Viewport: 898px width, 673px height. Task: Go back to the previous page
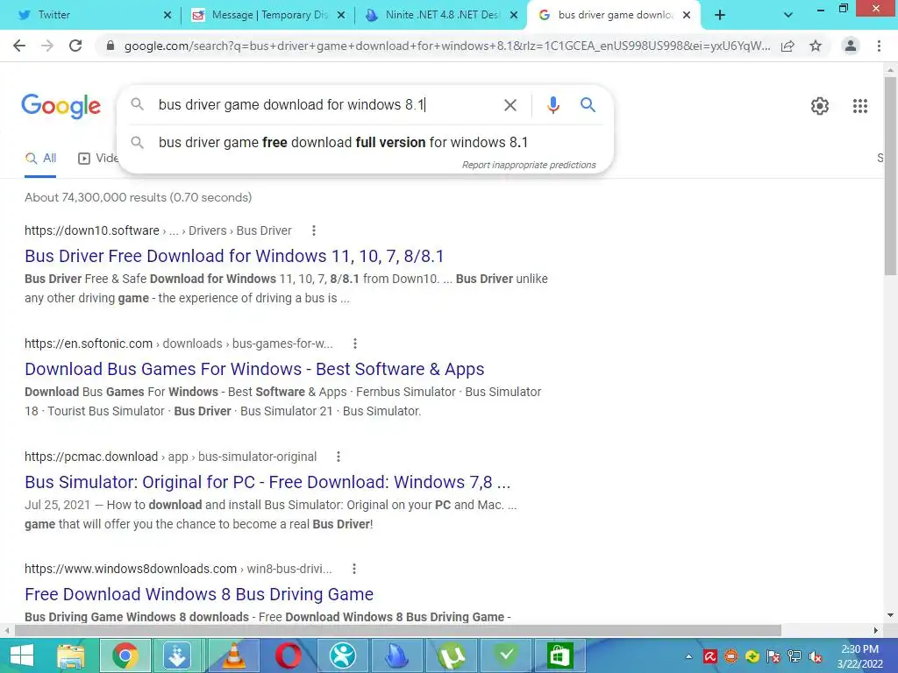19,46
